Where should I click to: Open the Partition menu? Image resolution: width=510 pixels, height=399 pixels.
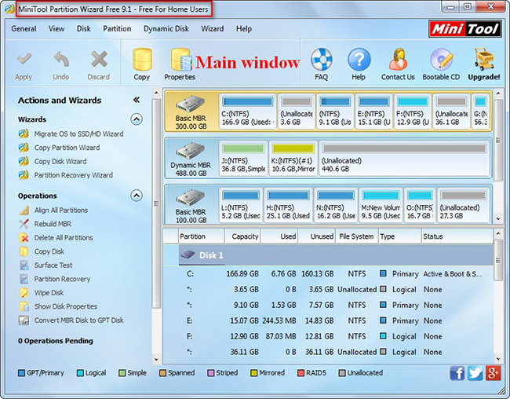coord(117,28)
